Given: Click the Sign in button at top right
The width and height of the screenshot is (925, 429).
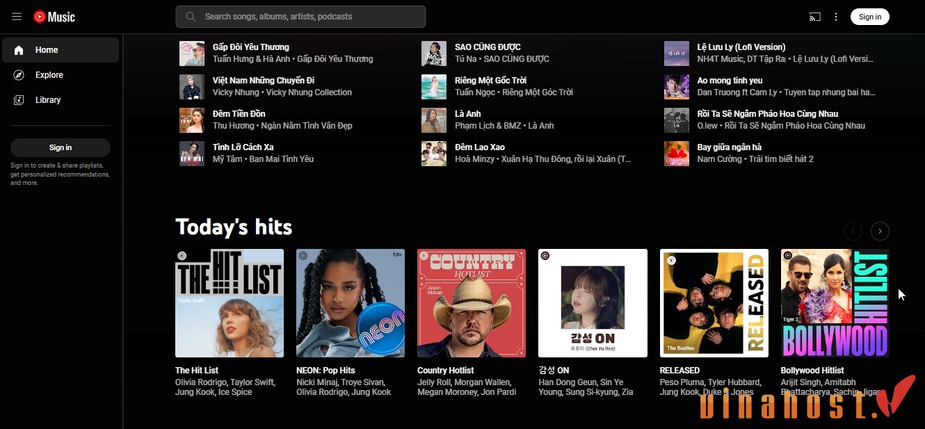Looking at the screenshot, I should [x=869, y=16].
